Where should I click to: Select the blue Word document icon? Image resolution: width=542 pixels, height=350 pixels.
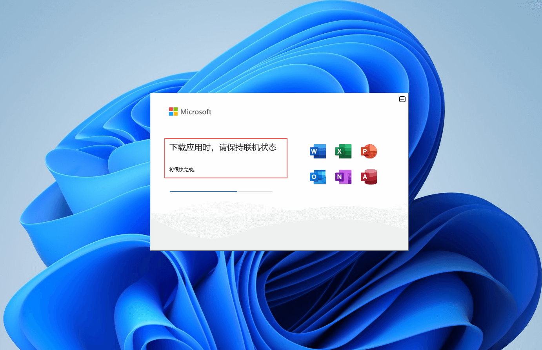318,151
